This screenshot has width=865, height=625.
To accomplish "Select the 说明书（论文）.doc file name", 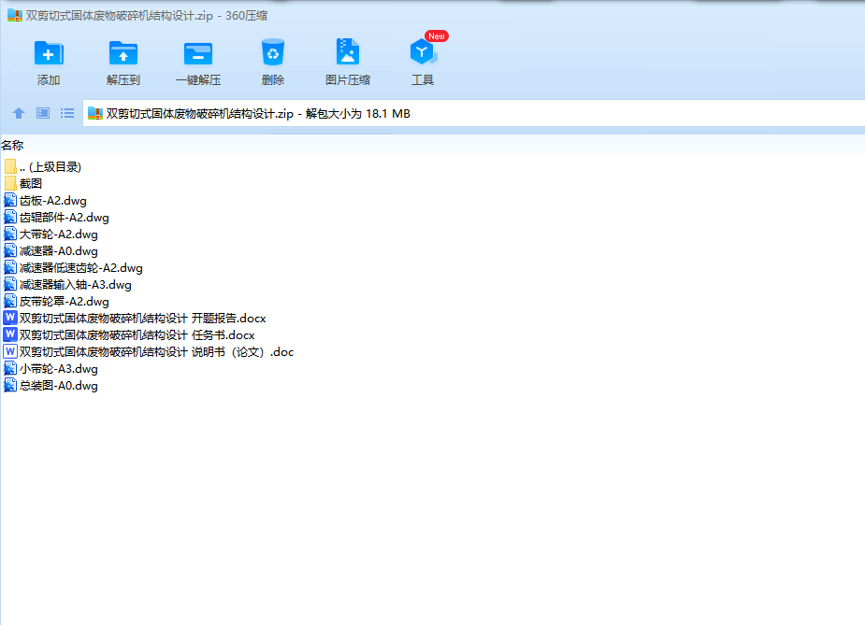I will click(x=157, y=352).
